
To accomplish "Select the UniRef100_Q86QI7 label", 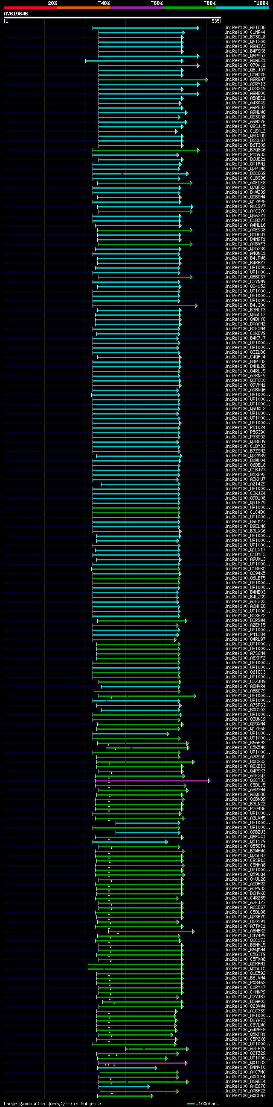I will pyautogui.click(x=245, y=314).
